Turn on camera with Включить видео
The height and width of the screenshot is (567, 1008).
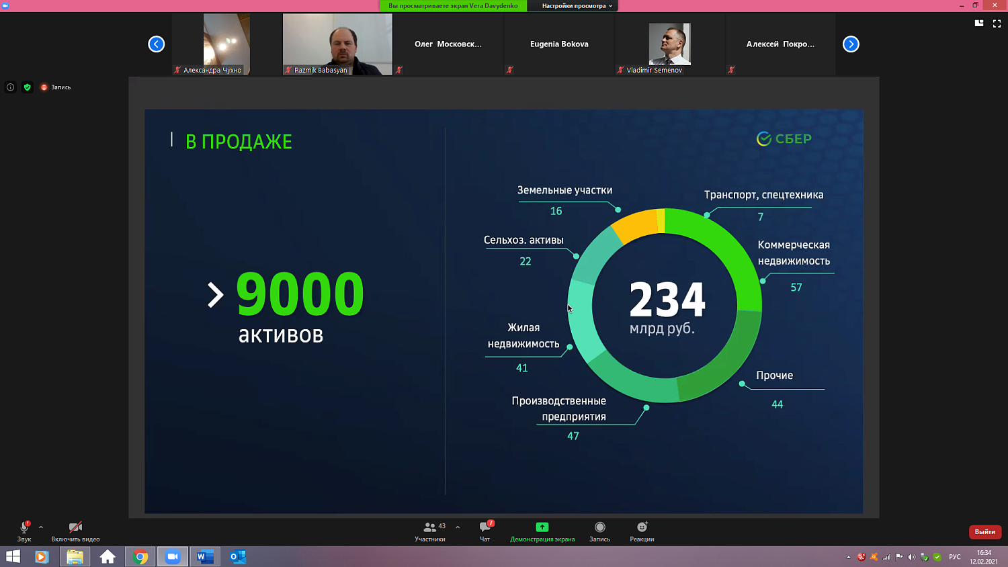coord(75,531)
